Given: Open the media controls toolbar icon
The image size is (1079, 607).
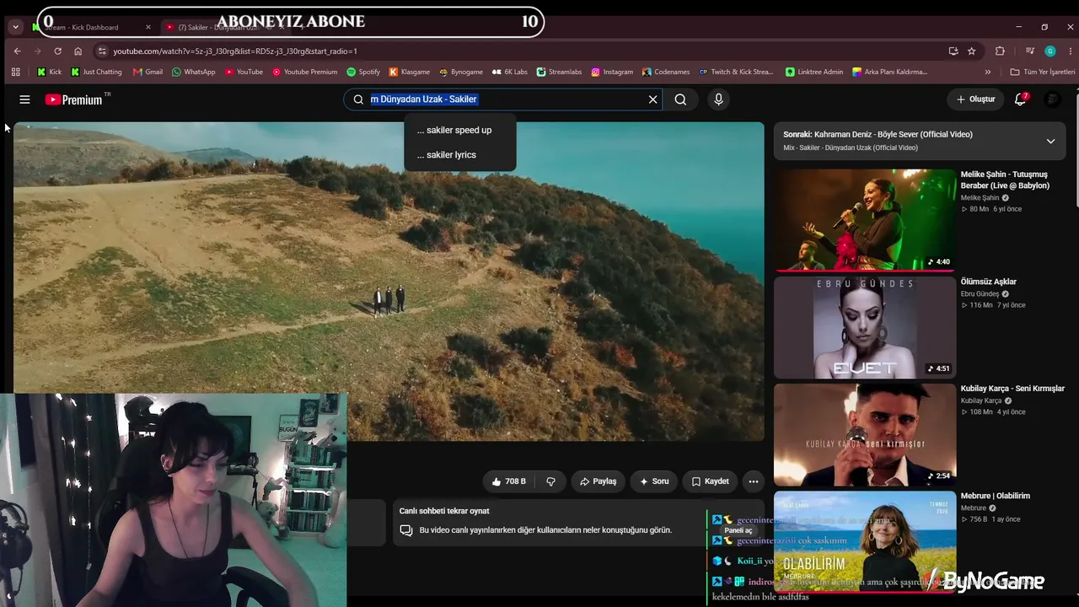Looking at the screenshot, I should (x=1029, y=51).
